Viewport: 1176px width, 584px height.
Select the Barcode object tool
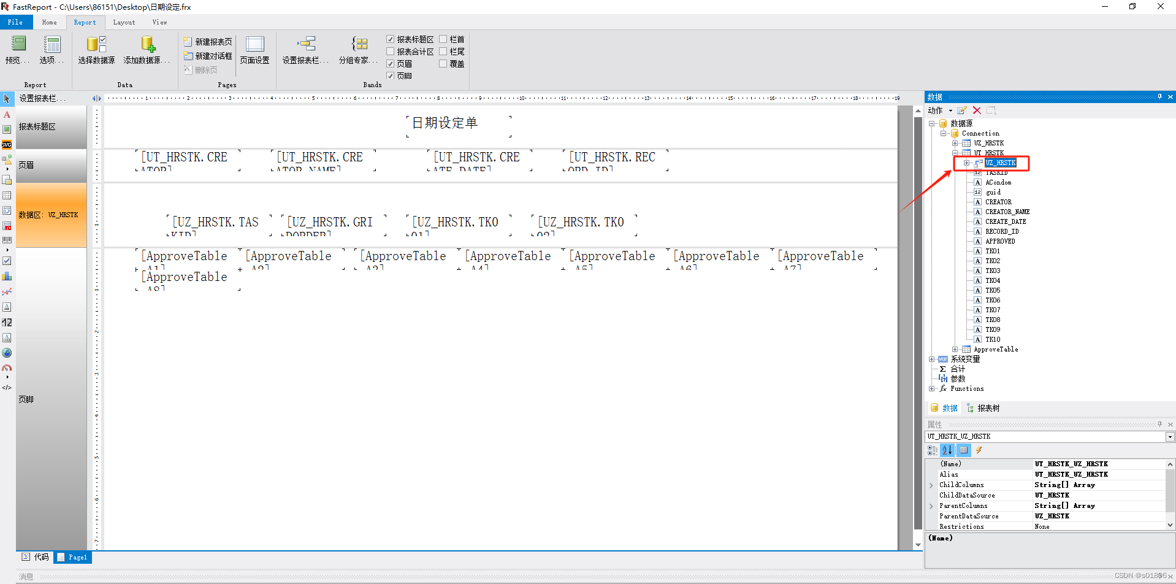pyautogui.click(x=7, y=240)
